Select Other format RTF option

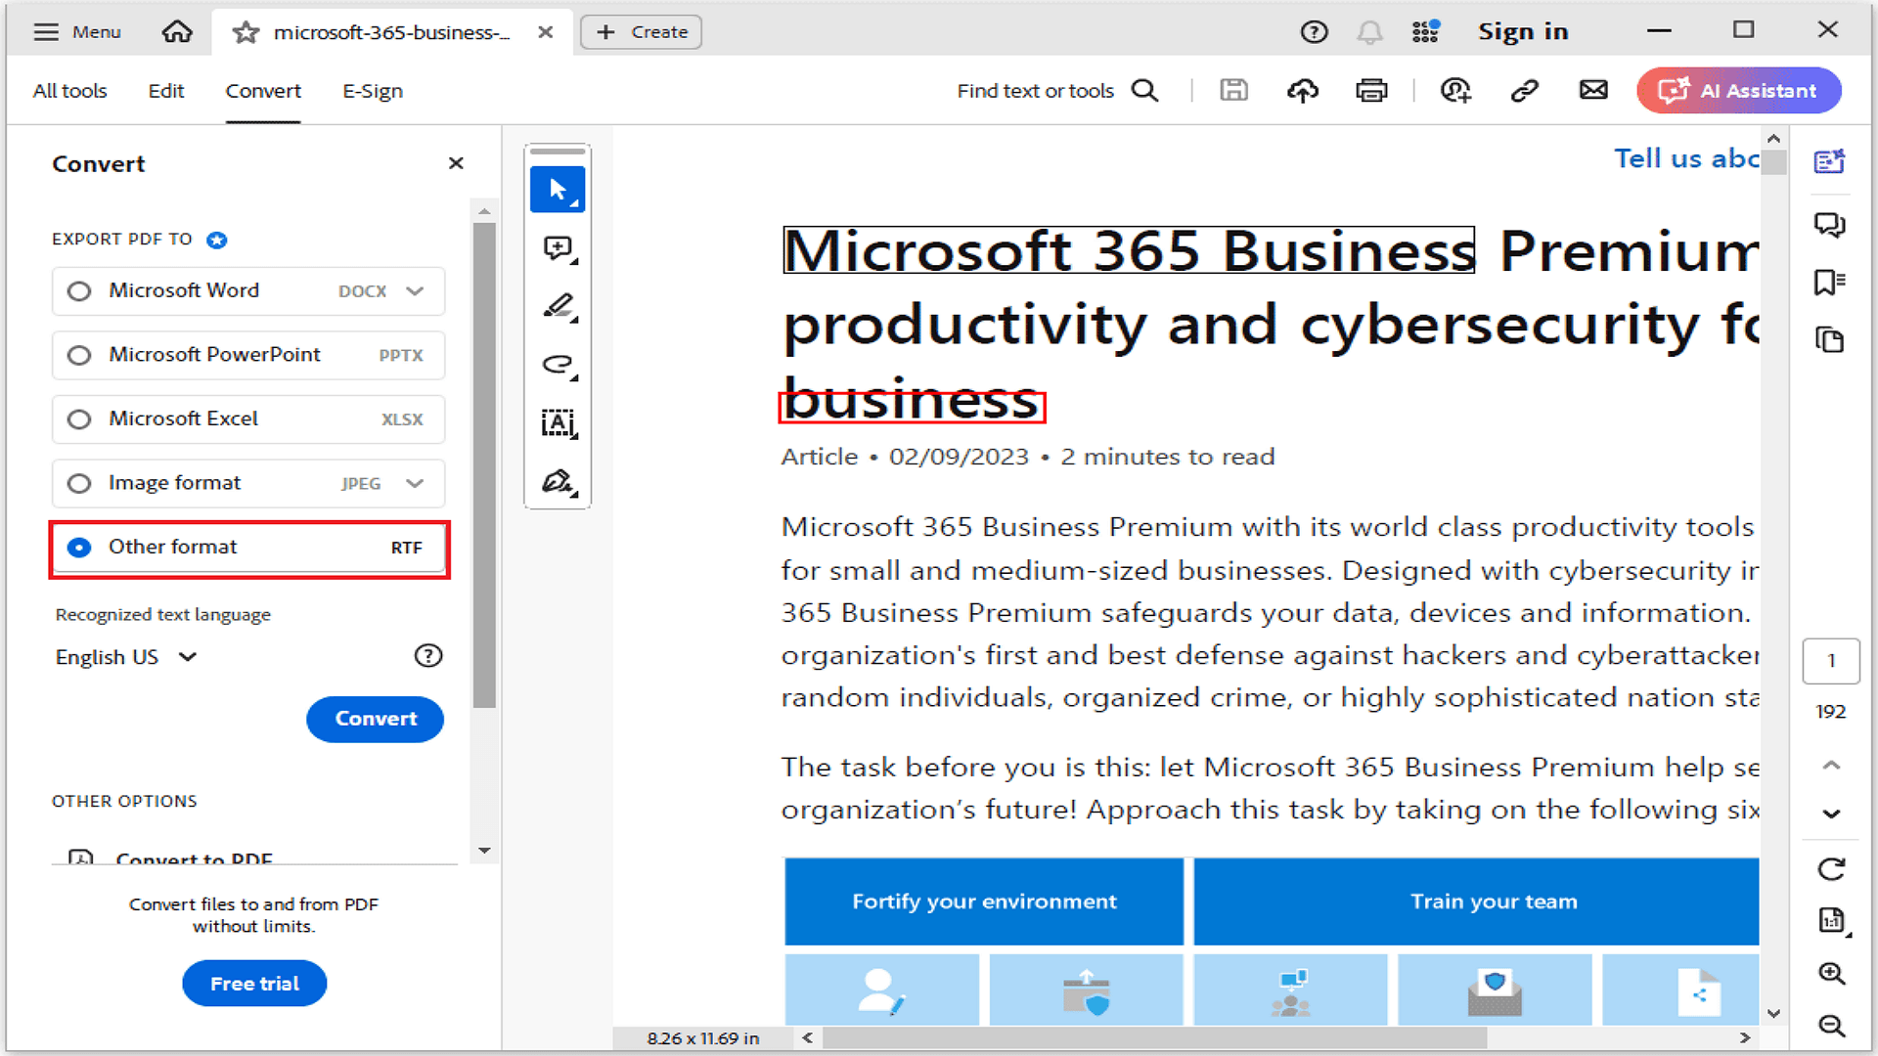[x=248, y=548]
